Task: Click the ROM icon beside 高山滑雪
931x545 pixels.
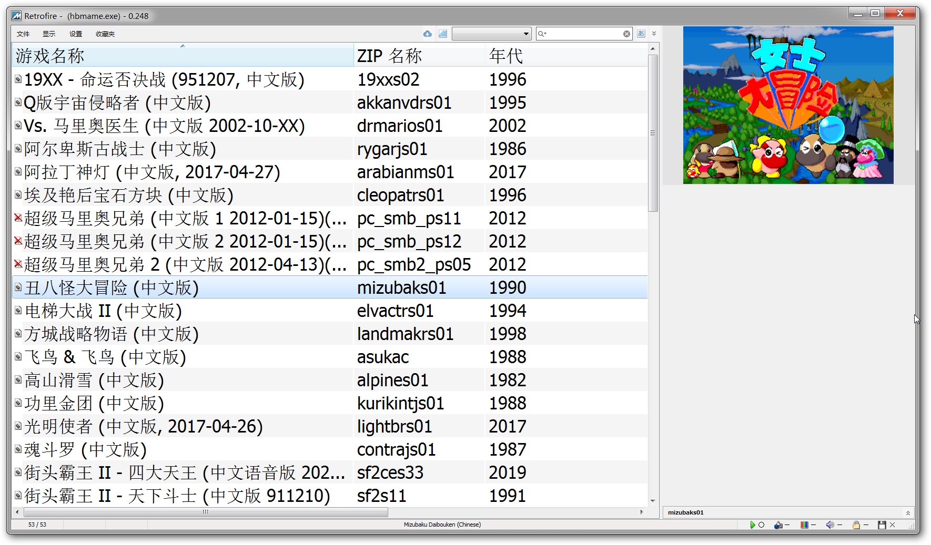Action: [x=18, y=379]
